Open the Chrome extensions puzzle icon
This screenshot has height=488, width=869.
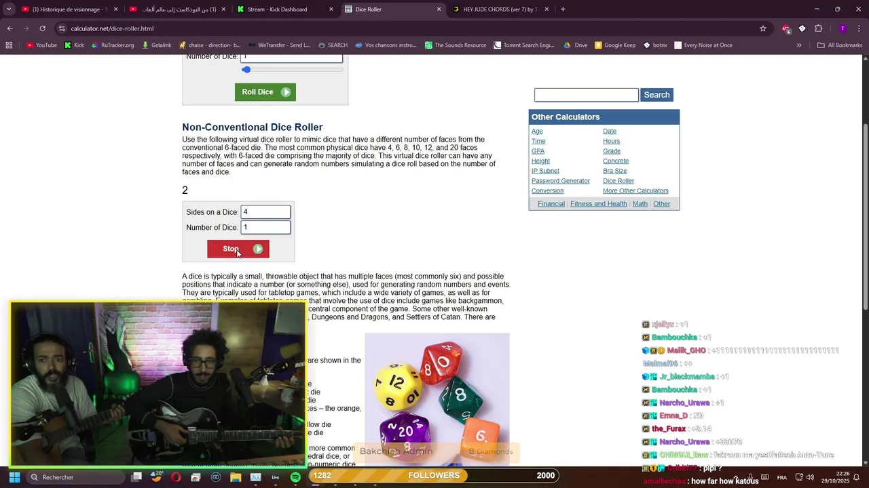pos(818,28)
